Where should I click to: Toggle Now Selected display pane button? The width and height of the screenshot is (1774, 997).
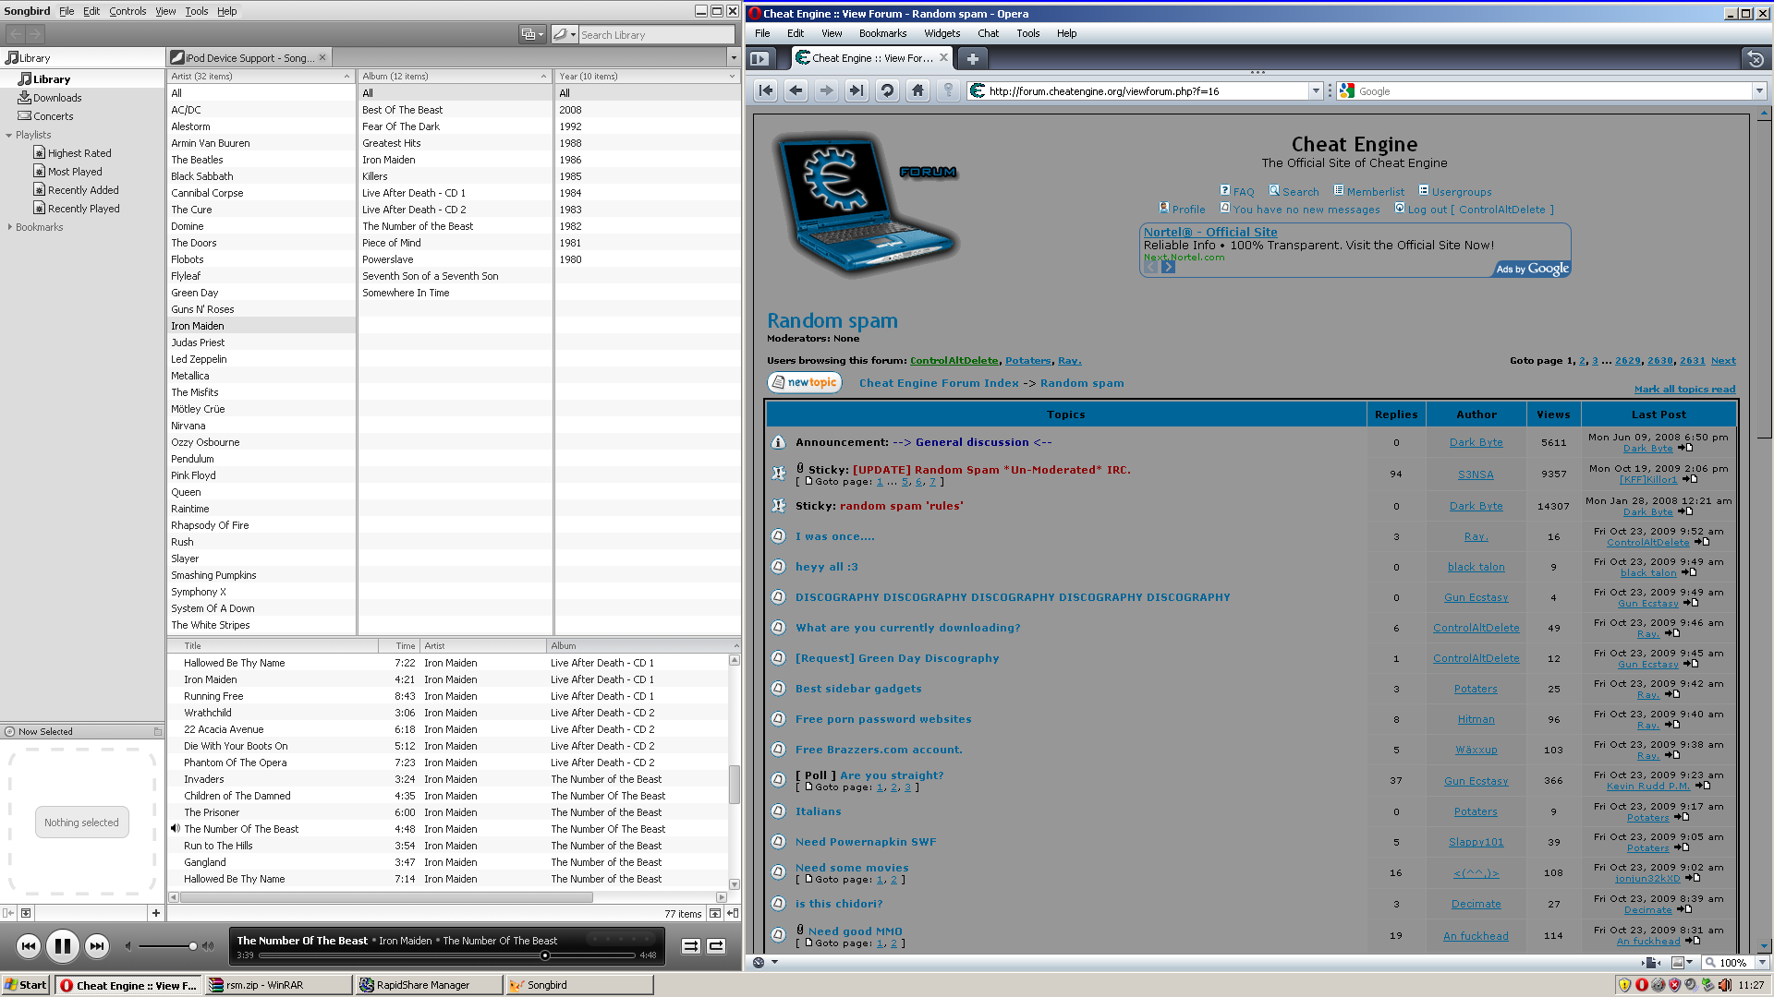pyautogui.click(x=26, y=913)
